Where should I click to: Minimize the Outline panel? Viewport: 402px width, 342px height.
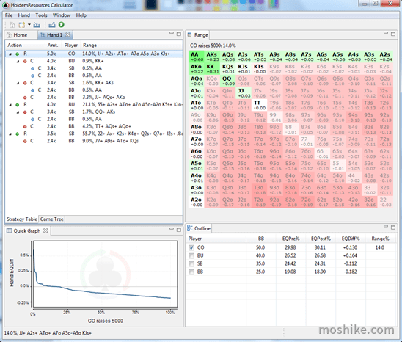pyautogui.click(x=386, y=227)
